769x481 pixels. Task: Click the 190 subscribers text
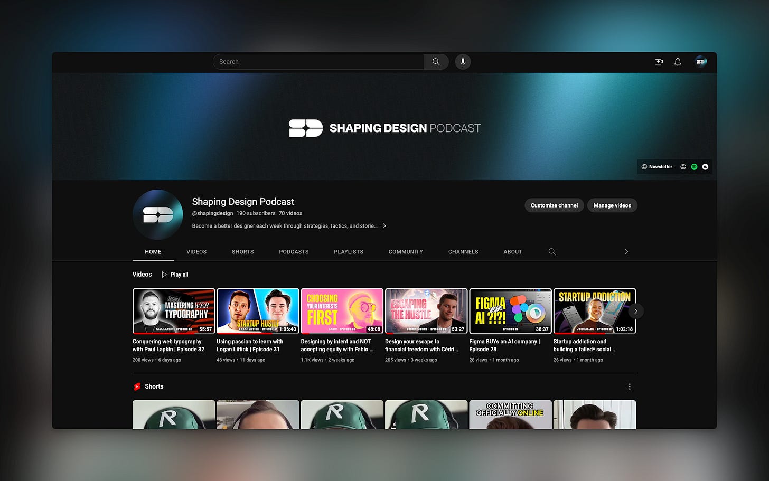tap(256, 213)
